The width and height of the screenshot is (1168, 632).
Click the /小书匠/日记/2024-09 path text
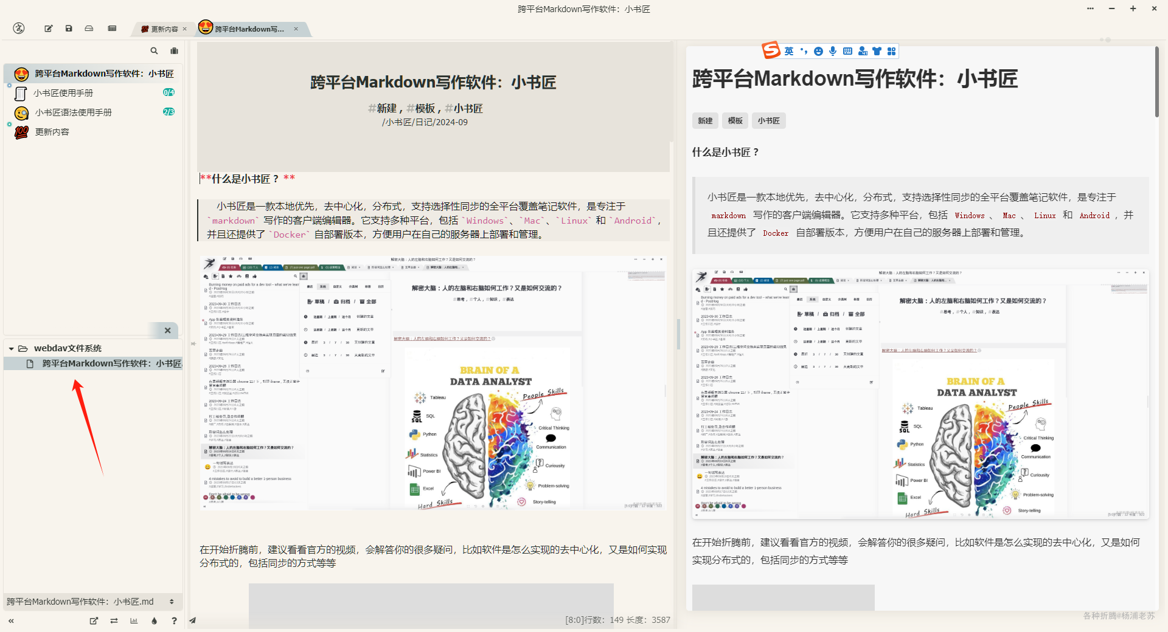pyautogui.click(x=425, y=122)
